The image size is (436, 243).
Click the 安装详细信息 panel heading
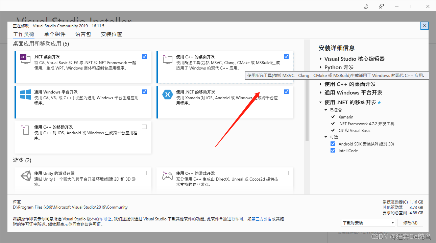coord(337,48)
